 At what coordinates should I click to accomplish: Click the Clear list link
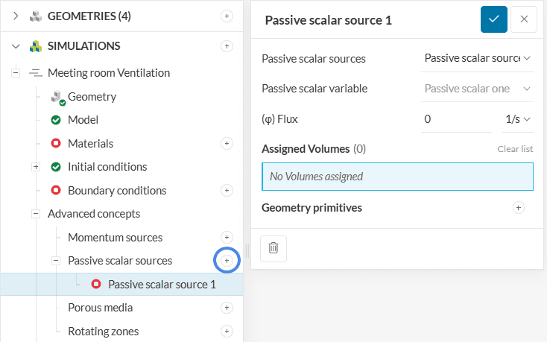(x=515, y=149)
